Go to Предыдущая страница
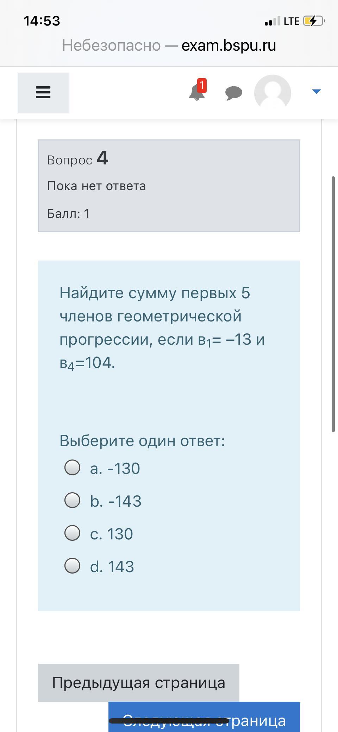 click(x=138, y=682)
